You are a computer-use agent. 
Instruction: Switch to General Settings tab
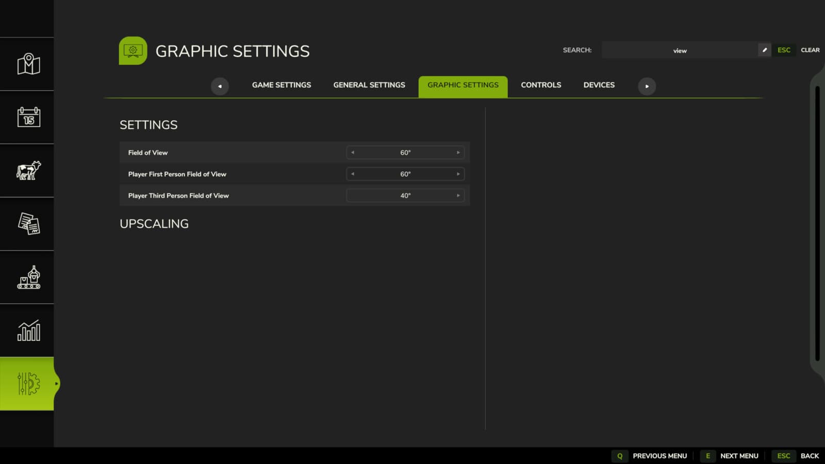click(369, 85)
